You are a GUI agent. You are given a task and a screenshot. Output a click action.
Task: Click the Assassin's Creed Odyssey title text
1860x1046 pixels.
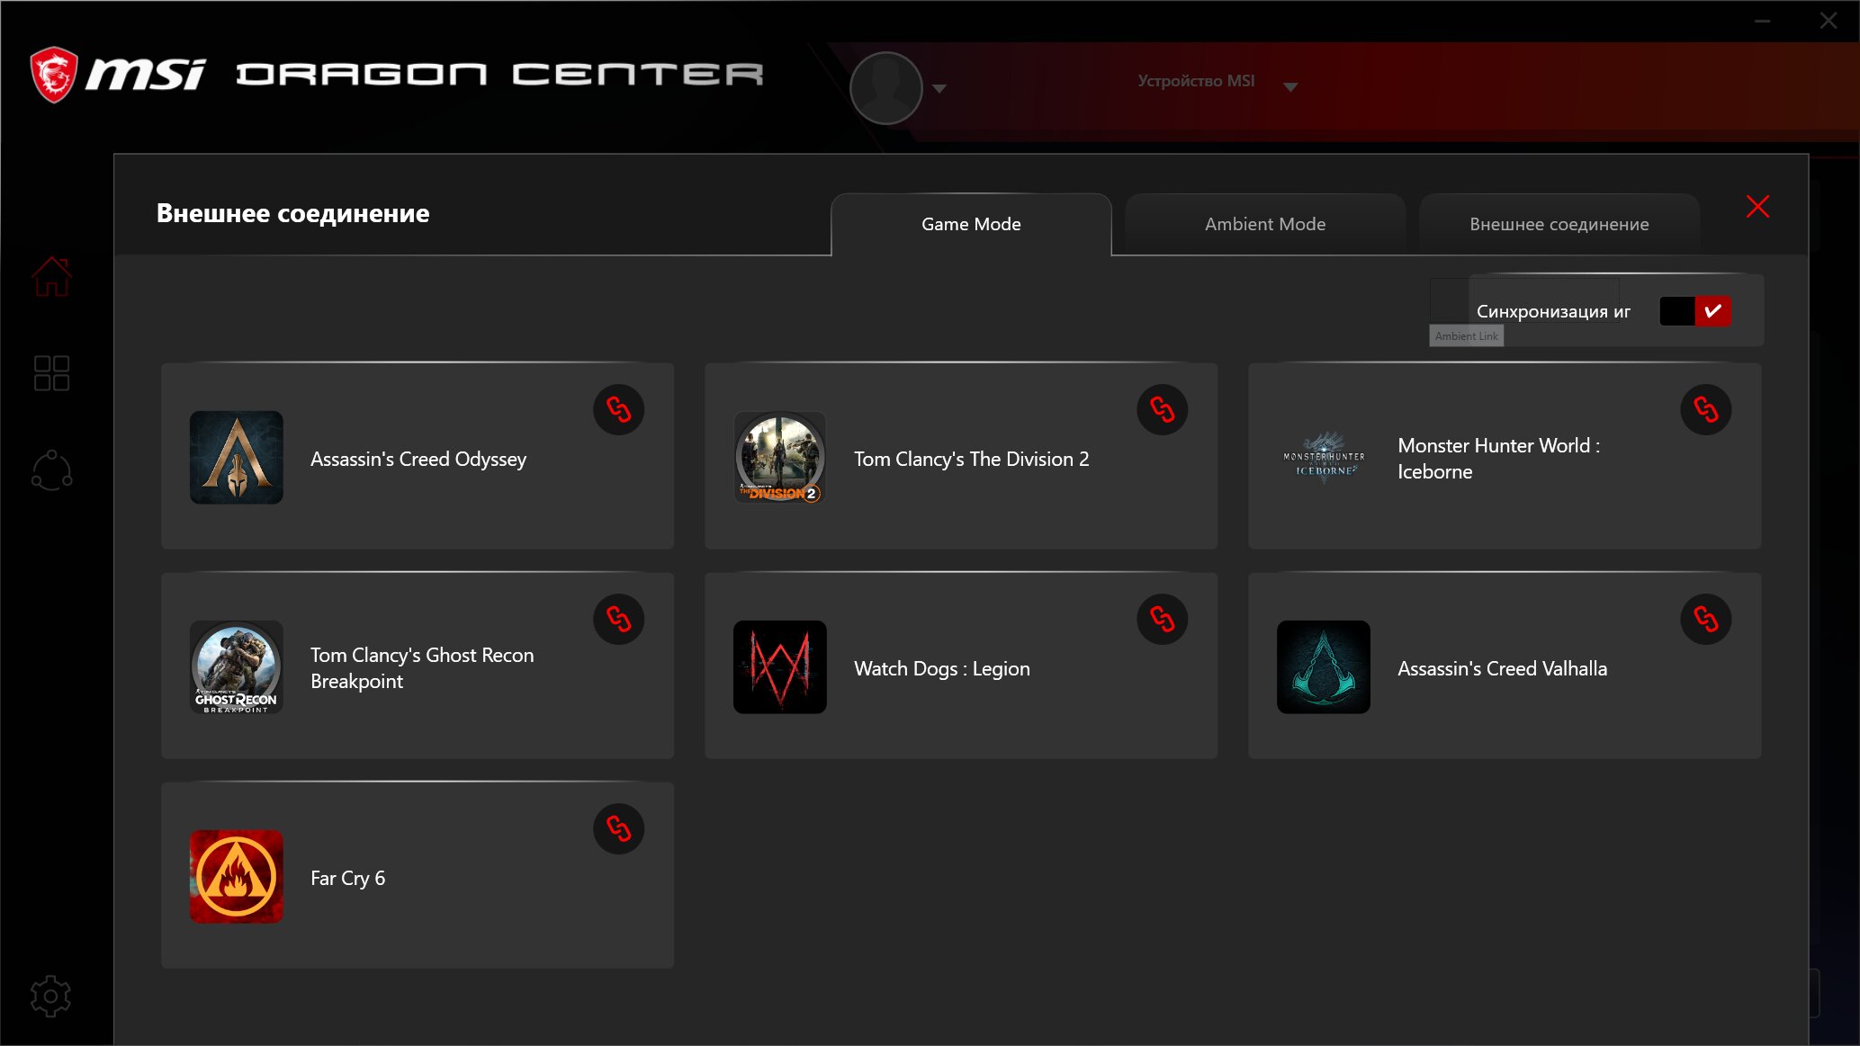click(418, 459)
